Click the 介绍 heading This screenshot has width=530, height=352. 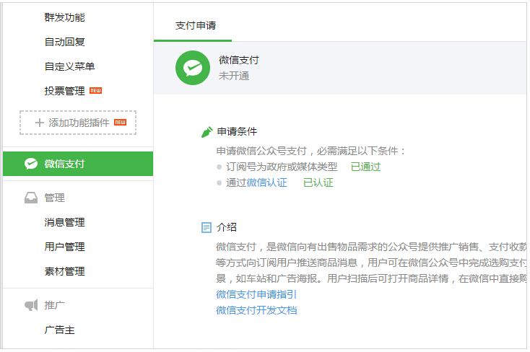point(227,227)
